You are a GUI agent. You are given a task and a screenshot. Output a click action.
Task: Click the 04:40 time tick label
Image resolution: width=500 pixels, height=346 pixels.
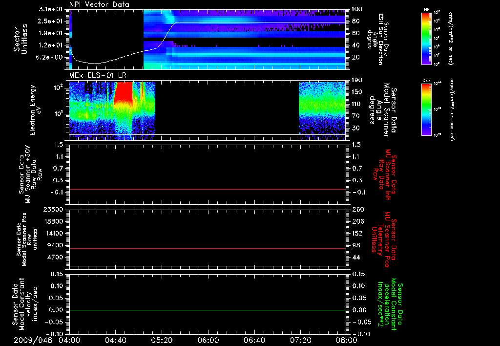tap(115, 340)
